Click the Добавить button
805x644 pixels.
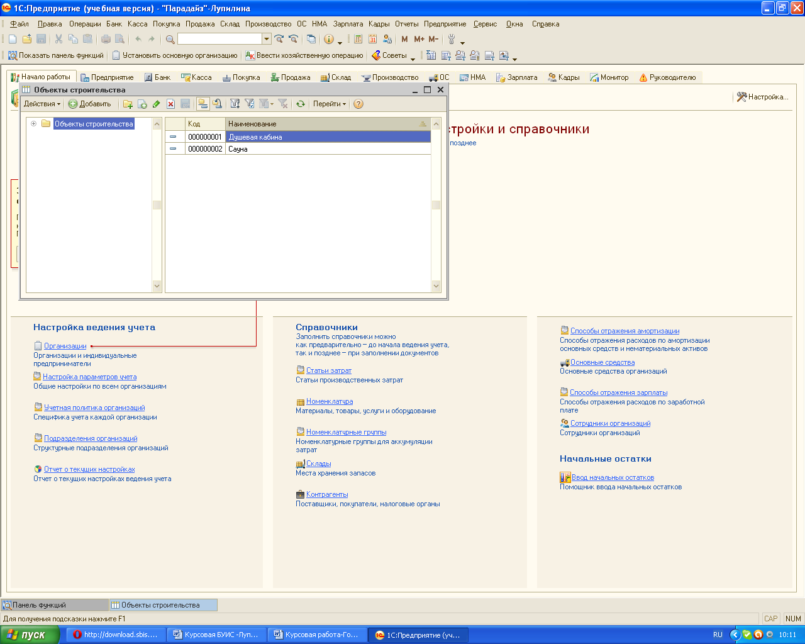[90, 104]
